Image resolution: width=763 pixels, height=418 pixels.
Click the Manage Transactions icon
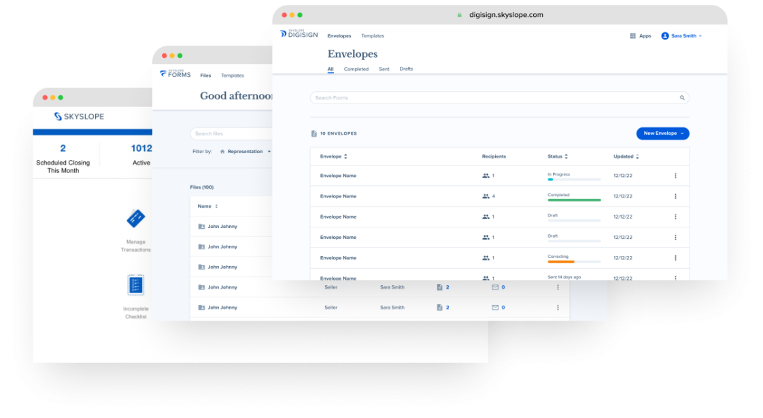(135, 219)
